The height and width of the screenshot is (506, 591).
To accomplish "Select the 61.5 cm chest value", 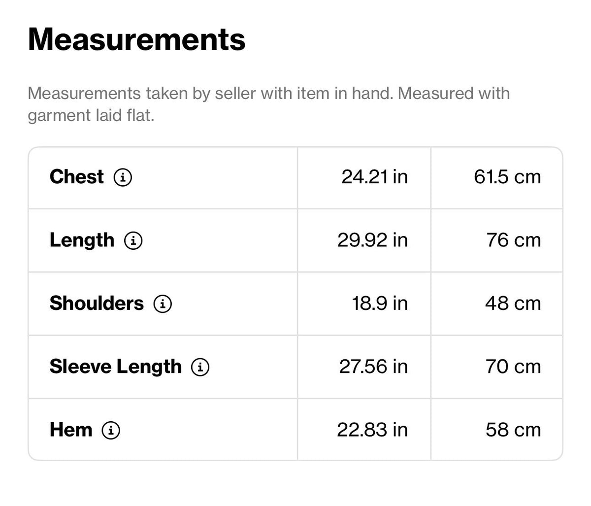I will [507, 177].
